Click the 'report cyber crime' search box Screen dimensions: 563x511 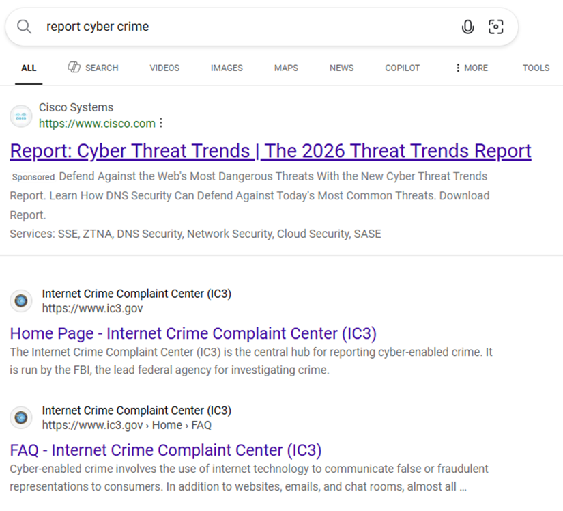[x=262, y=27]
